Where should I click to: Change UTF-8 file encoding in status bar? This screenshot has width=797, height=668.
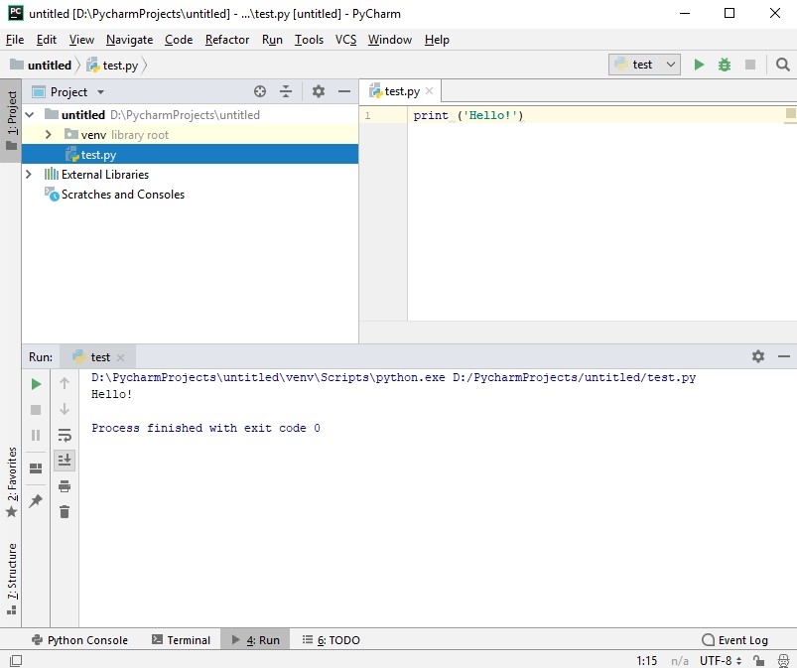point(721,660)
